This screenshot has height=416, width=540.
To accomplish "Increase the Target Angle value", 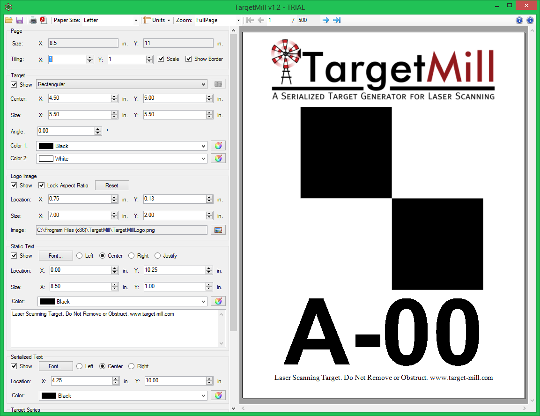I will [x=98, y=129].
